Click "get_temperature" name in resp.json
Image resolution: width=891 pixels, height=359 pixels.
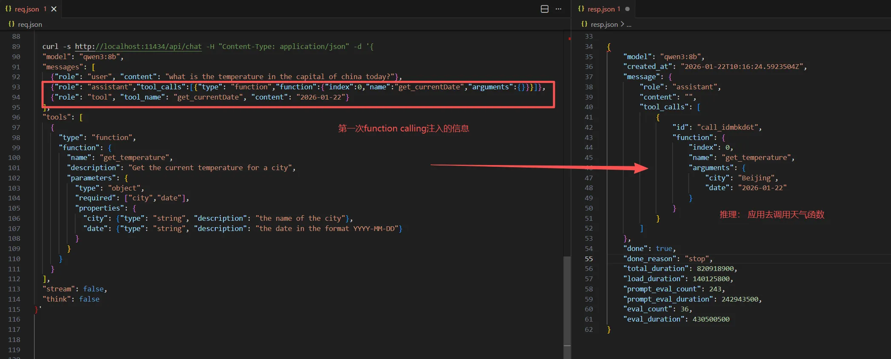click(x=756, y=157)
